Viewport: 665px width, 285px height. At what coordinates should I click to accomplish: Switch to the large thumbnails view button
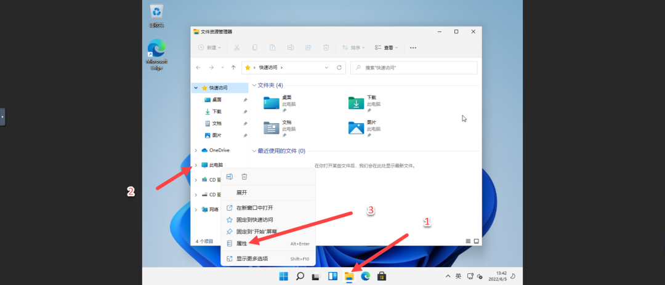tap(476, 241)
